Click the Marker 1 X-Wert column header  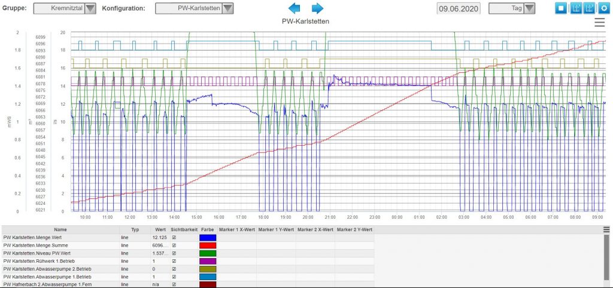[x=236, y=230]
